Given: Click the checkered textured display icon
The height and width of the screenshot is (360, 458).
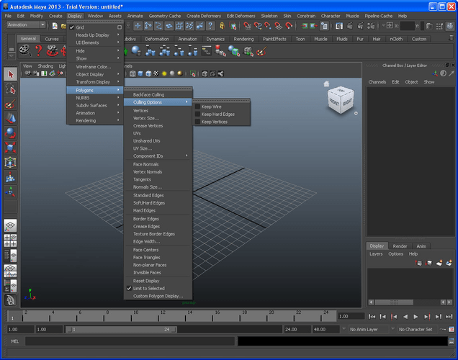Looking at the screenshot, I should [156, 73].
